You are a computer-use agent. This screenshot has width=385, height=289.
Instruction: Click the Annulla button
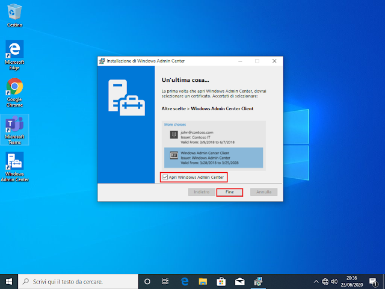click(x=263, y=192)
